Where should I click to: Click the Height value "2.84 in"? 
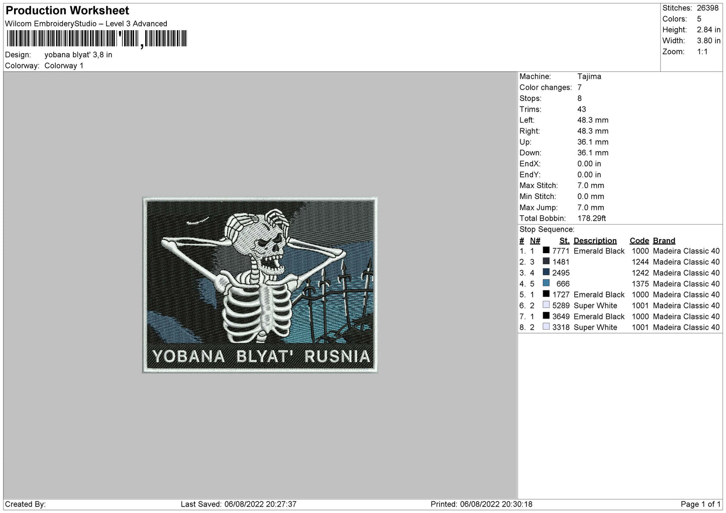coord(708,30)
